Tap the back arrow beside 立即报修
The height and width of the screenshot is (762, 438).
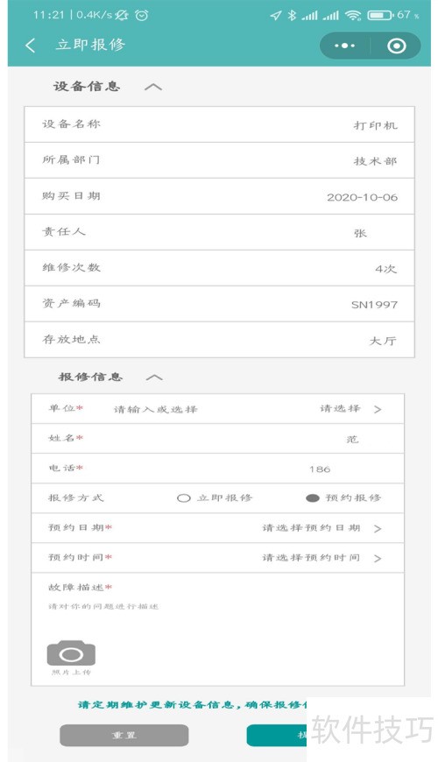[x=30, y=46]
